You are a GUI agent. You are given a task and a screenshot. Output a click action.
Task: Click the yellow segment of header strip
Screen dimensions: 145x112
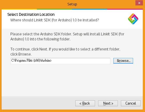[19, 9]
